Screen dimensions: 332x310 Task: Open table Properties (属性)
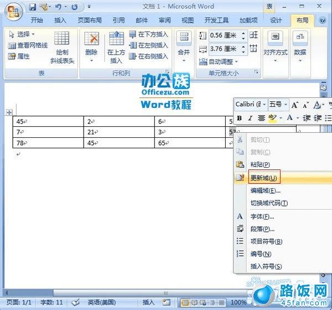[19, 56]
